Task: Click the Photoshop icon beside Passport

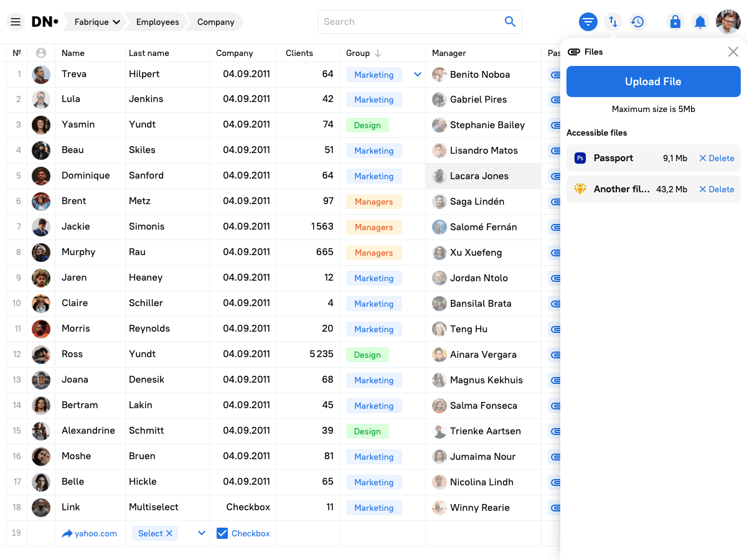Action: pyautogui.click(x=580, y=158)
